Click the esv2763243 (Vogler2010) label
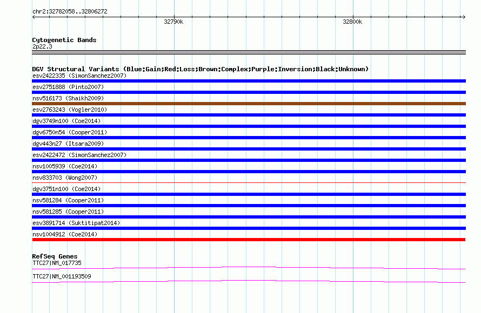This screenshot has height=313, width=481. click(x=70, y=110)
